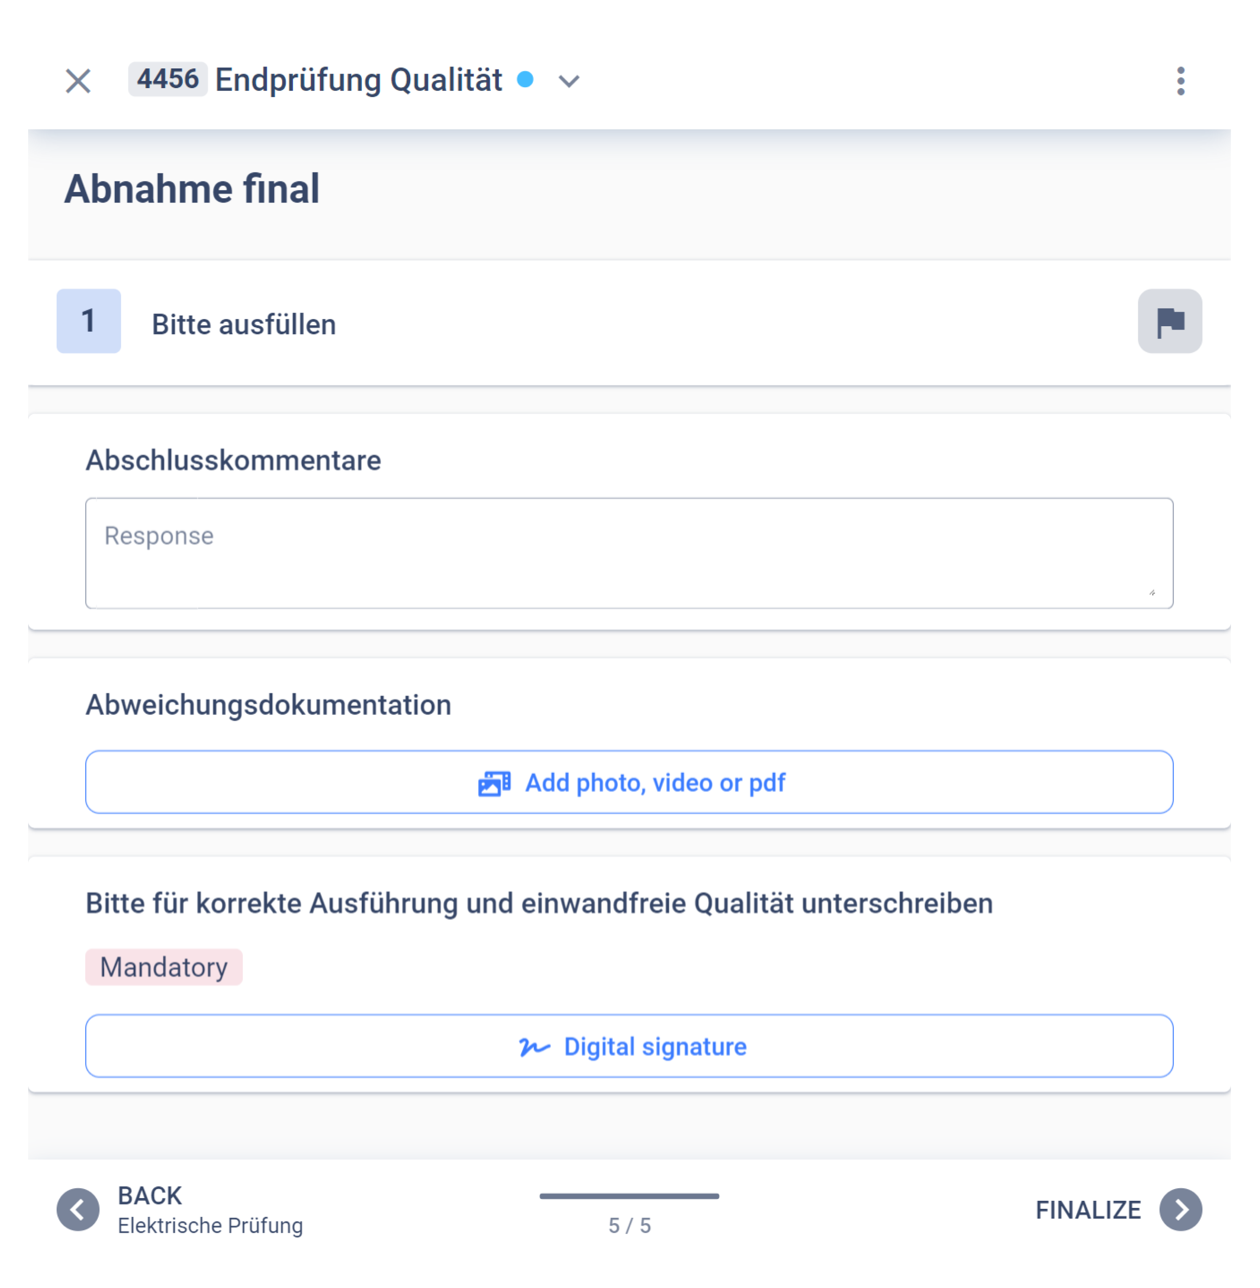Close the Endprüfung Qualität checklist

(x=78, y=81)
